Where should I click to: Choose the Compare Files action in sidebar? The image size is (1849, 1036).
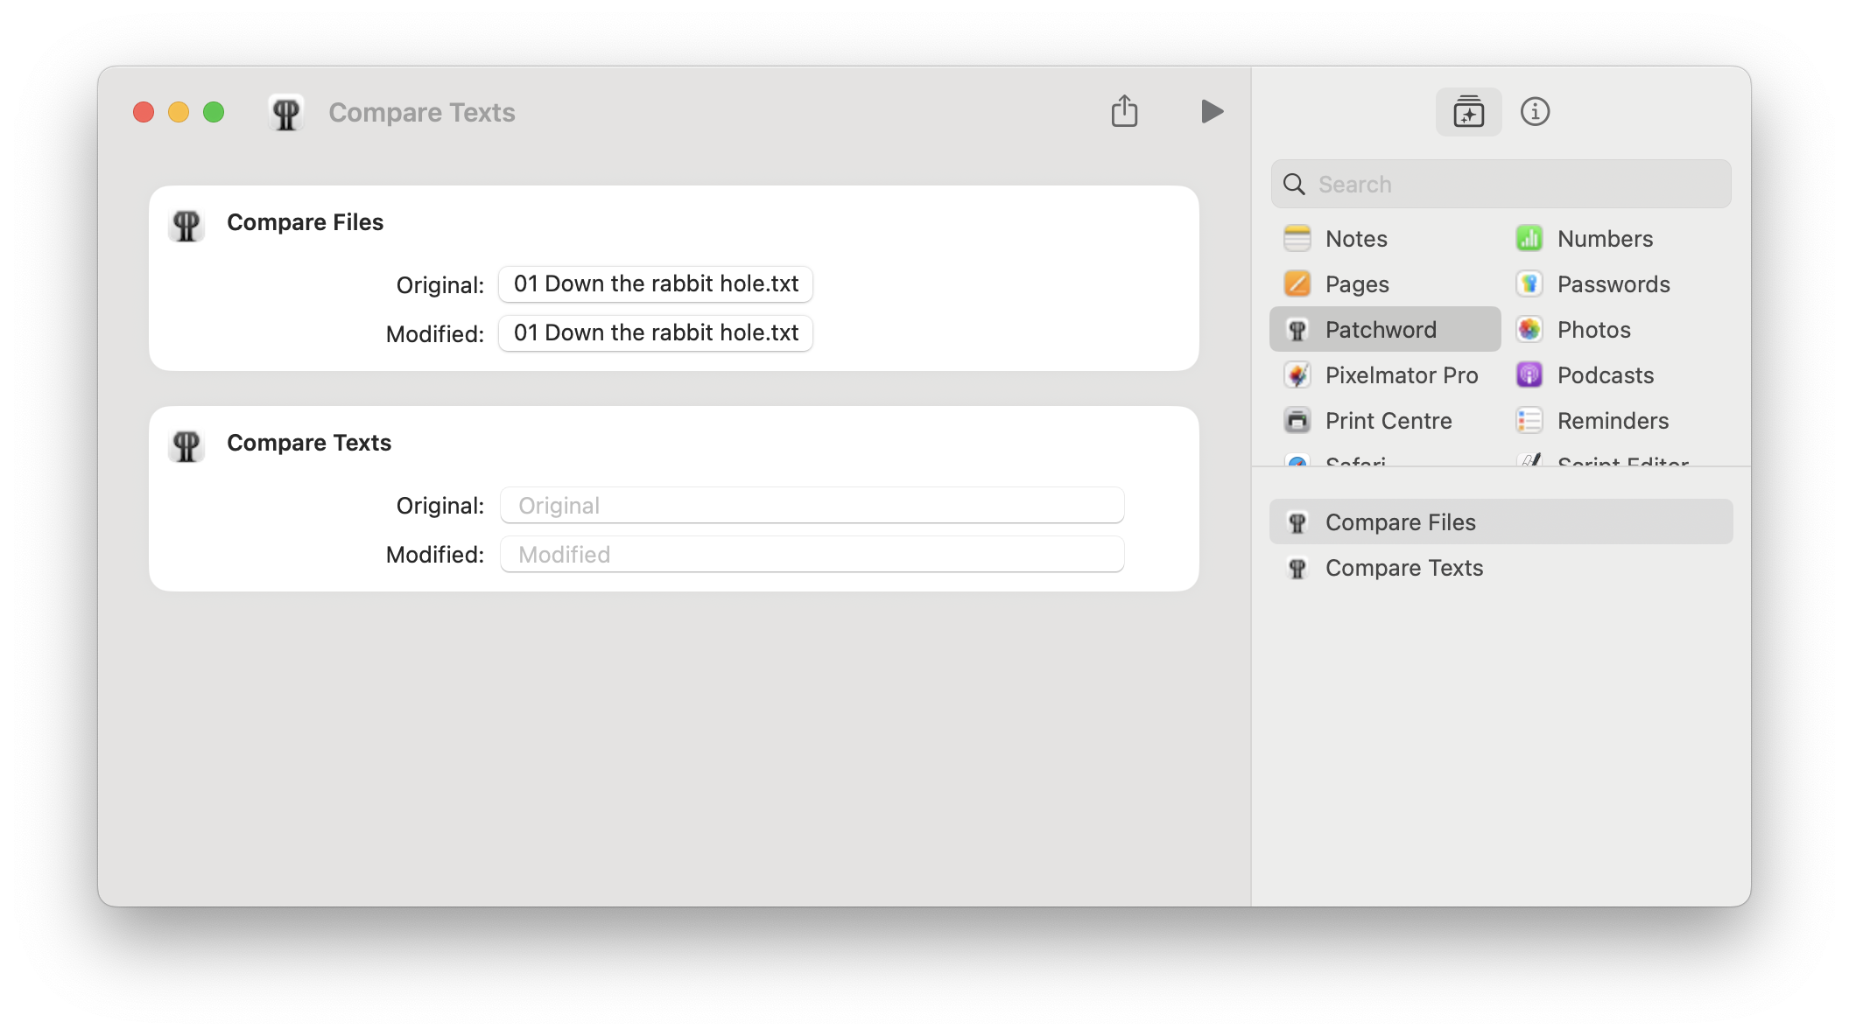click(1501, 521)
